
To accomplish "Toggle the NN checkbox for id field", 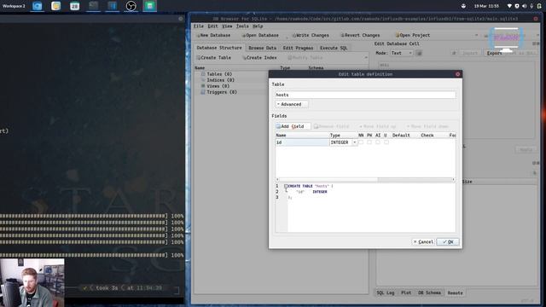I will (361, 142).
